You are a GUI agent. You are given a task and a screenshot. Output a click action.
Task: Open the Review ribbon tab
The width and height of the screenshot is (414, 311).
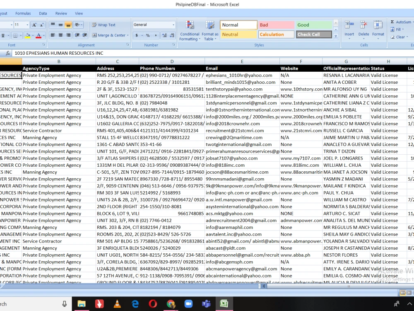click(61, 13)
